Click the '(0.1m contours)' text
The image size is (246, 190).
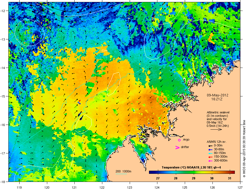(x=217, y=116)
